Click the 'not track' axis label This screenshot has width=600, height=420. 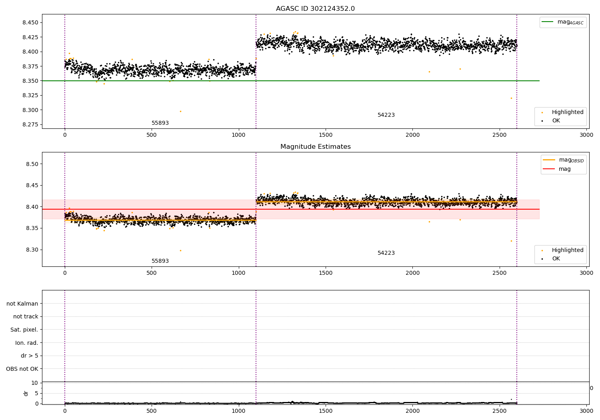[26, 317]
